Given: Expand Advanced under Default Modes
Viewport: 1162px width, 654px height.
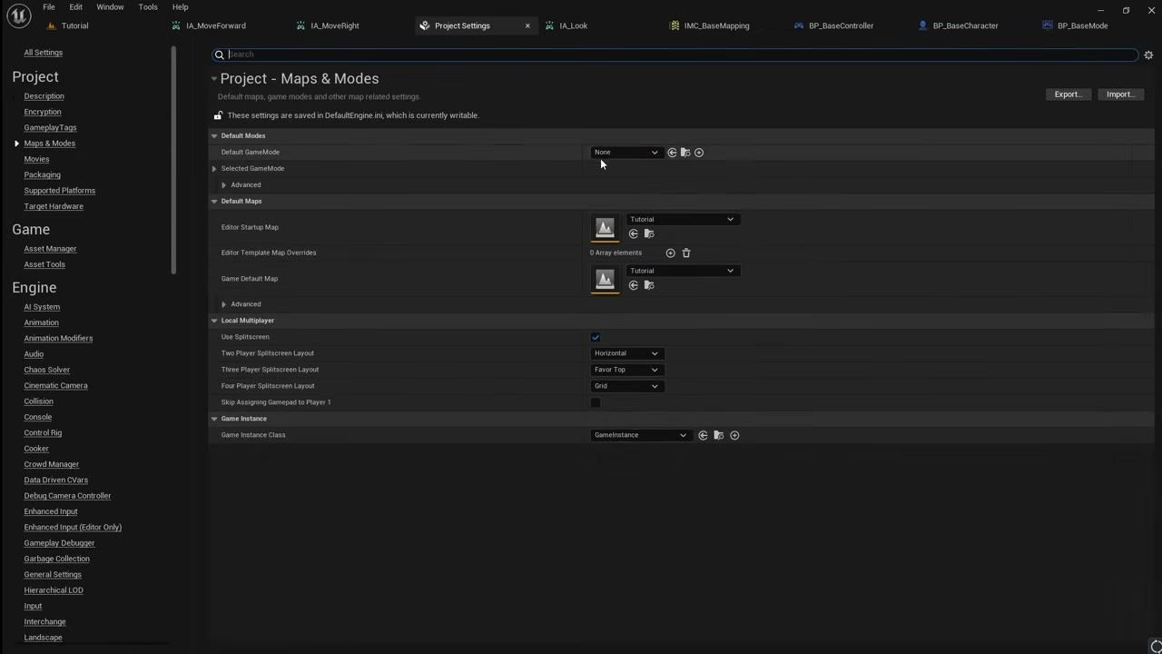Looking at the screenshot, I should click(224, 185).
